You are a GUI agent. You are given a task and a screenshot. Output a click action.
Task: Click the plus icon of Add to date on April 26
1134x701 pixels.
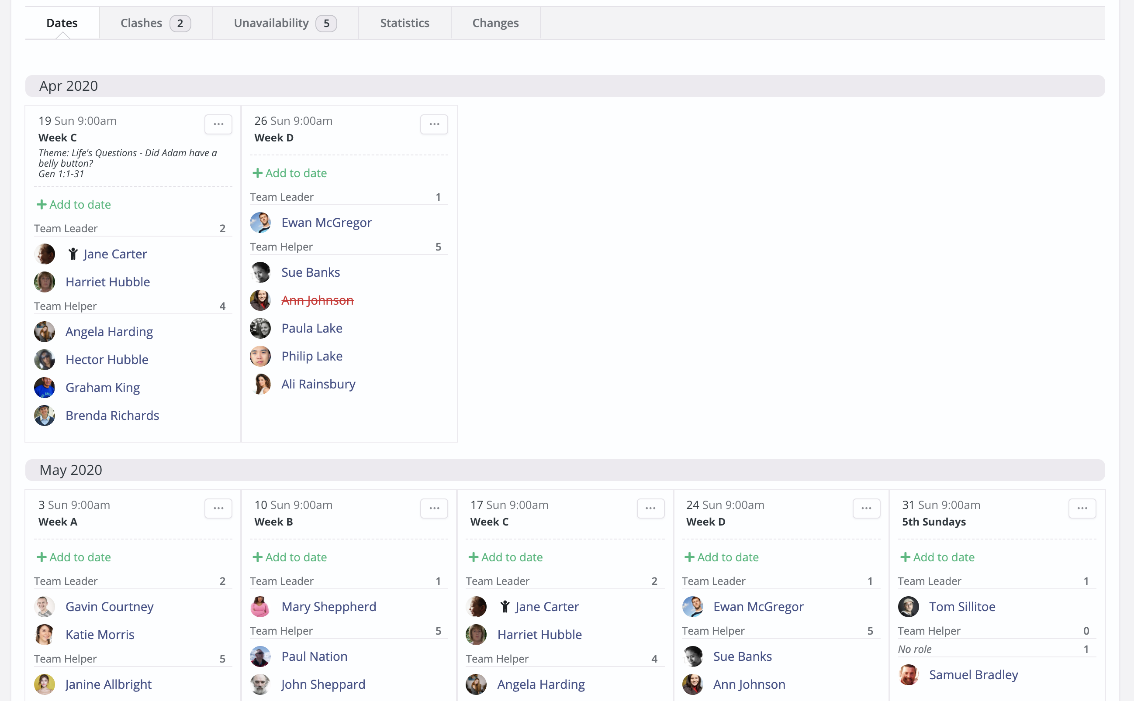point(258,173)
